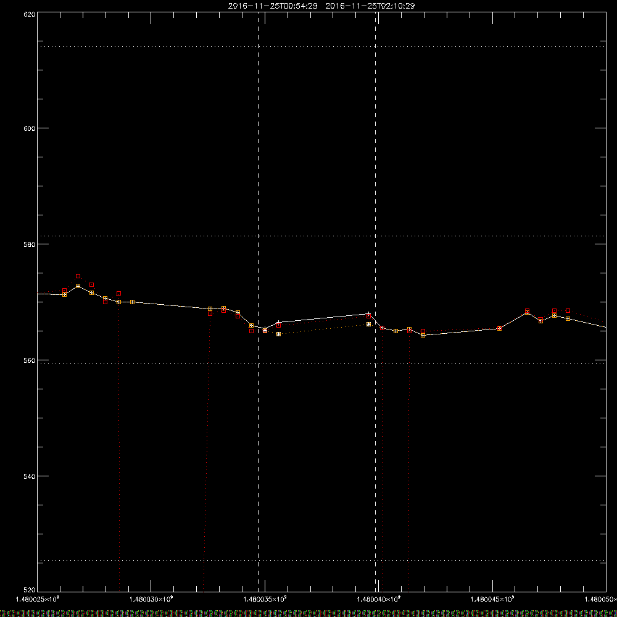The width and height of the screenshot is (617, 617).
Task: Click the first vertical dashed white interval line
Action: point(258,302)
